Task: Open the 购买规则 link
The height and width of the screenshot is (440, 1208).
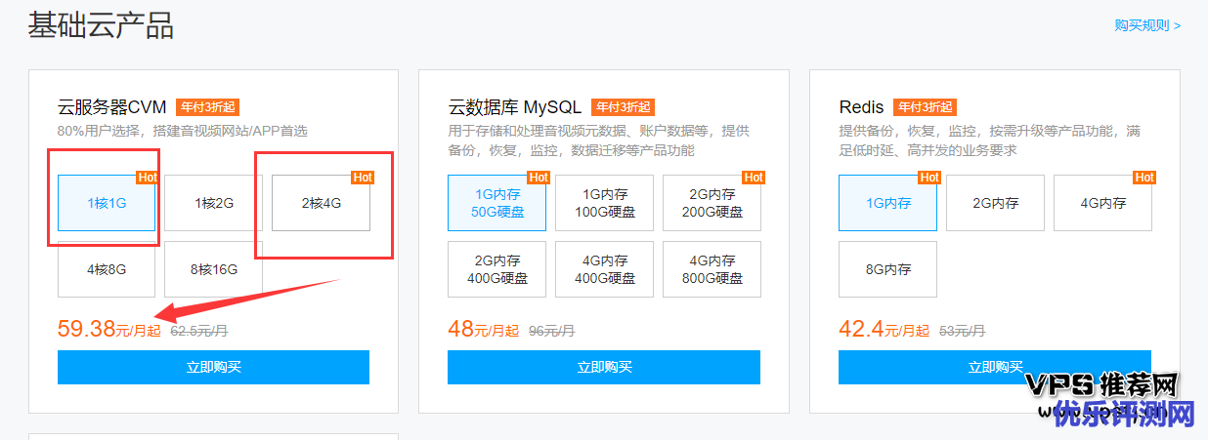Action: pos(1147,25)
